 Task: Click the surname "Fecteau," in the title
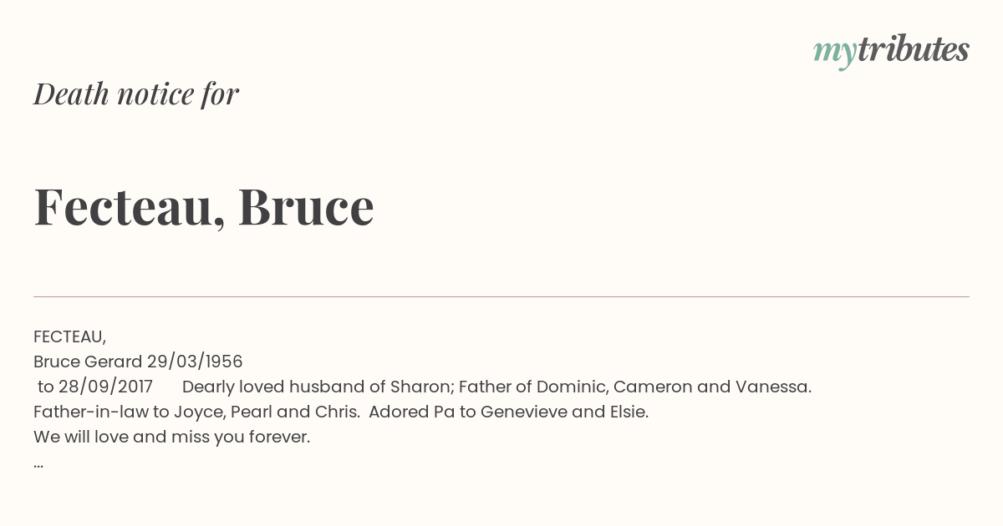tap(130, 209)
